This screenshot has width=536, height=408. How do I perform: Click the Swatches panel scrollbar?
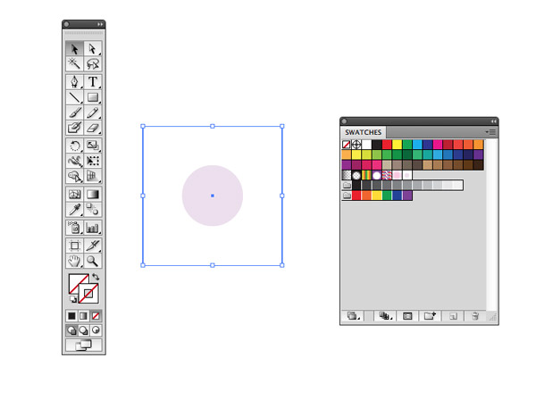pyautogui.click(x=492, y=224)
